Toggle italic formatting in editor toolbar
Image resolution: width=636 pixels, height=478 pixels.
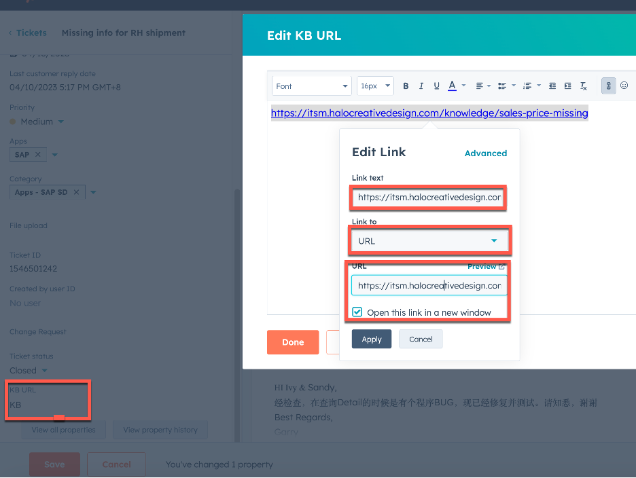pyautogui.click(x=421, y=86)
